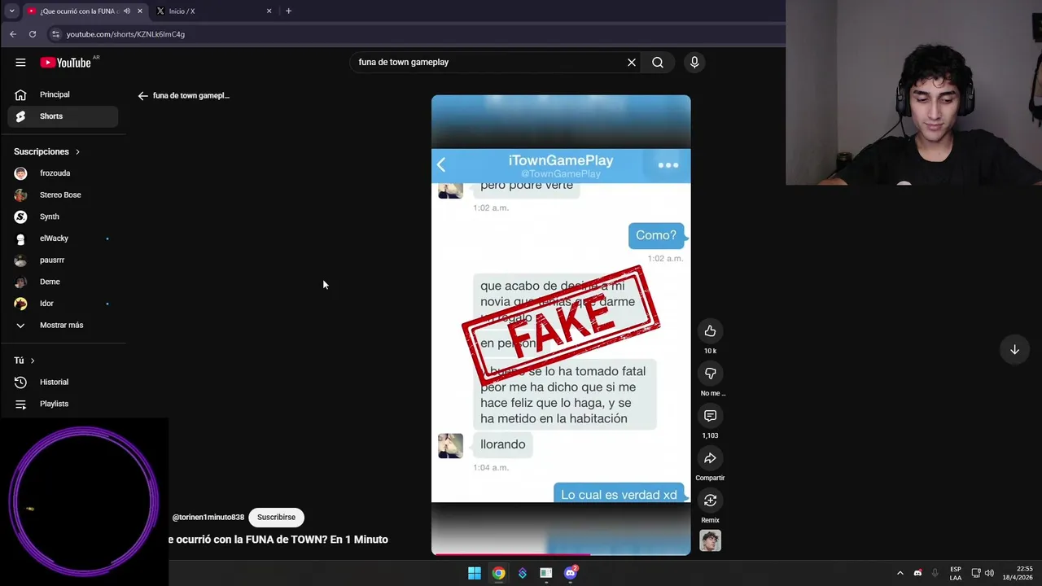Open the YouTube hamburger guide menu

tap(20, 63)
